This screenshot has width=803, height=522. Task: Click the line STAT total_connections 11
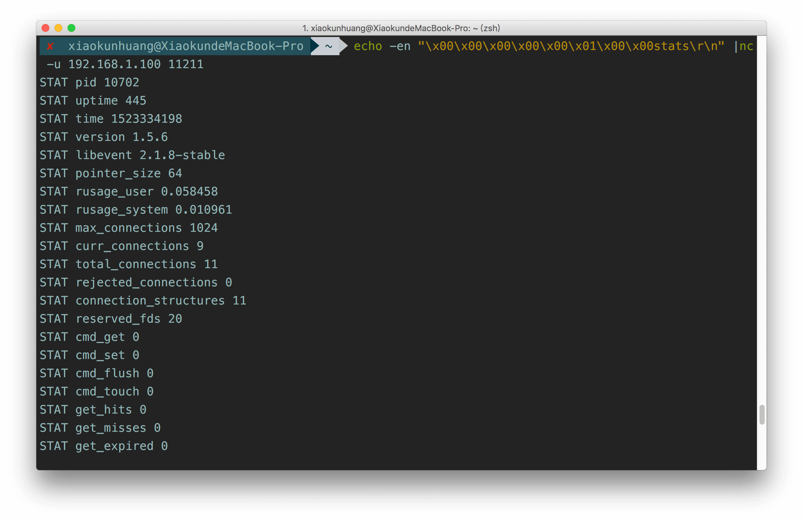129,264
